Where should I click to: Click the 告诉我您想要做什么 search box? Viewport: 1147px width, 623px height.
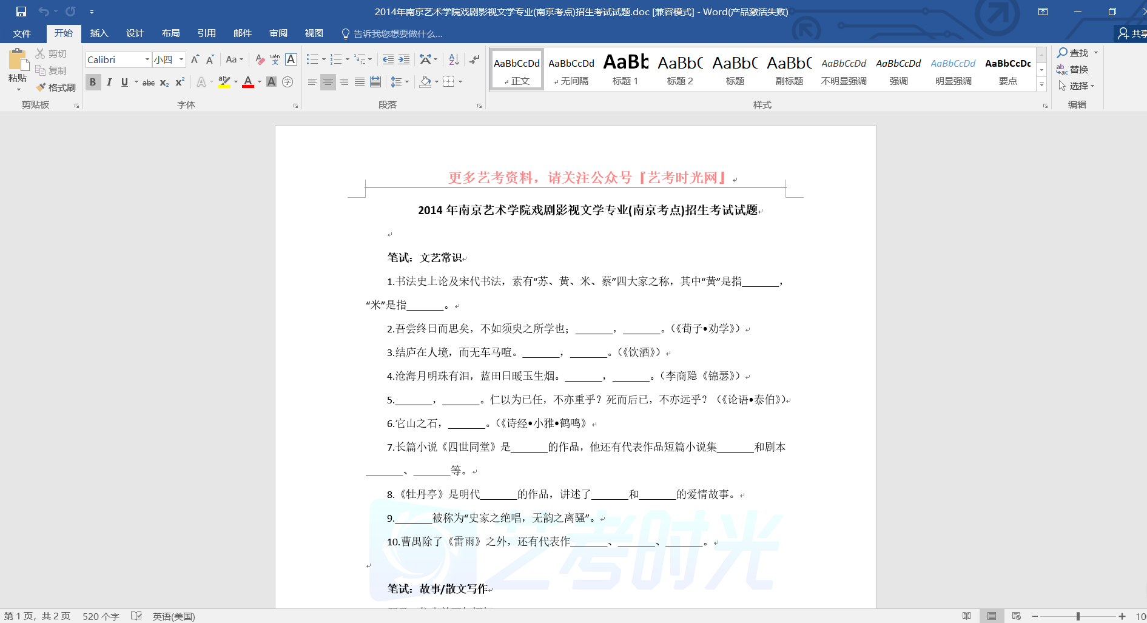click(x=397, y=34)
